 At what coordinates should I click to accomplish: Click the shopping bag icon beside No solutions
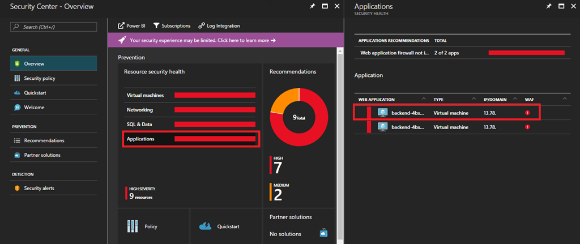[323, 234]
